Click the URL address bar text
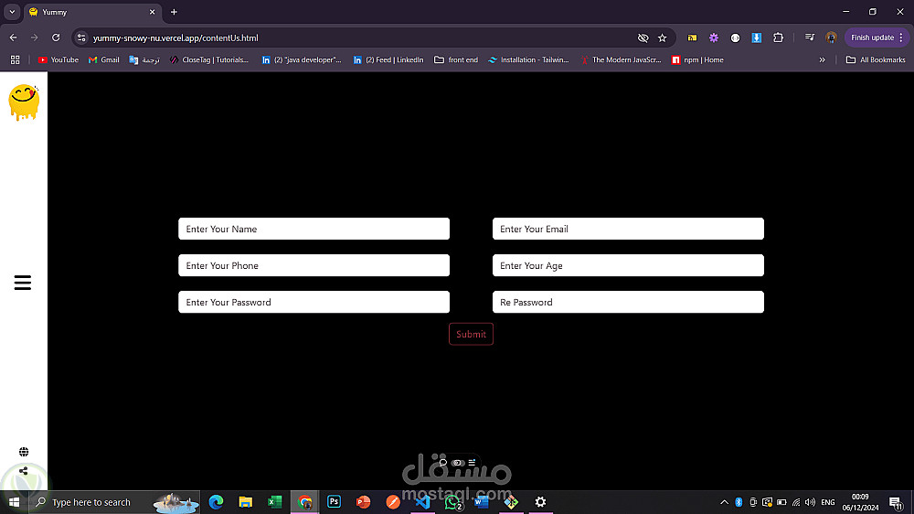 [x=175, y=37]
